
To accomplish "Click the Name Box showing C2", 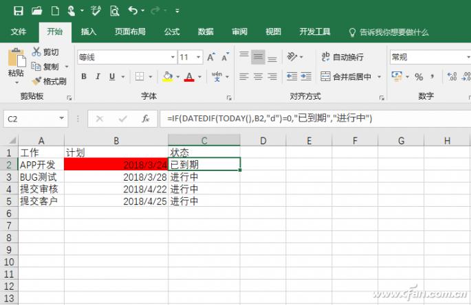I will [x=36, y=119].
